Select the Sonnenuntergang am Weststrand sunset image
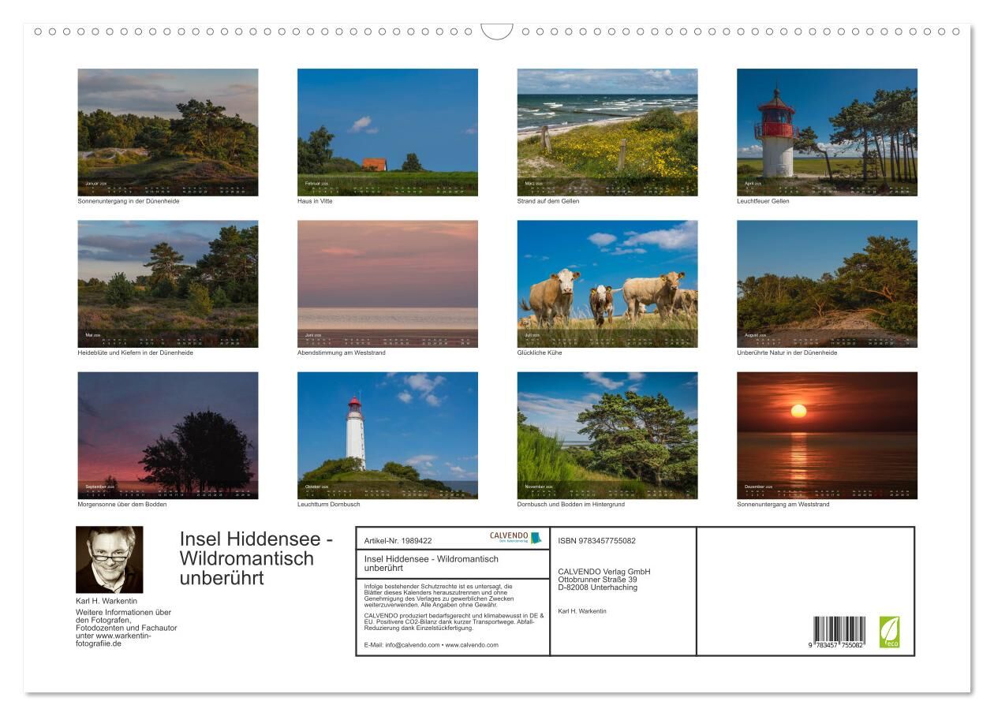 pos(827,434)
